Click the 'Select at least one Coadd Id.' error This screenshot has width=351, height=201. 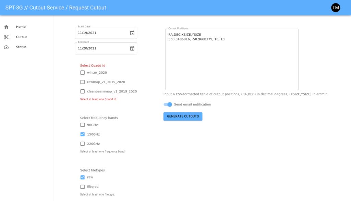tap(98, 99)
